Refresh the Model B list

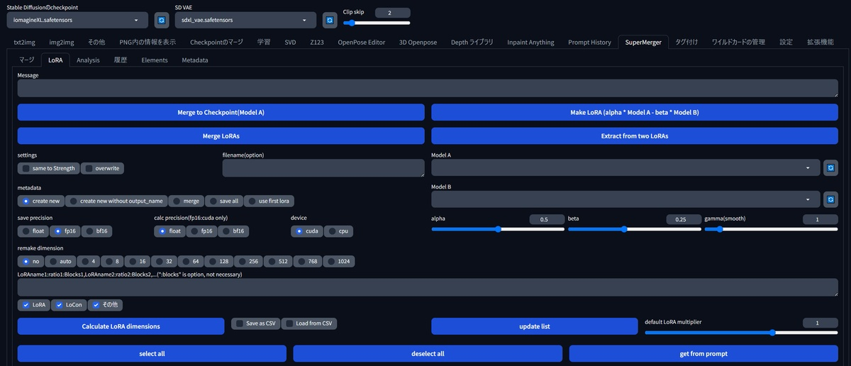(x=831, y=199)
